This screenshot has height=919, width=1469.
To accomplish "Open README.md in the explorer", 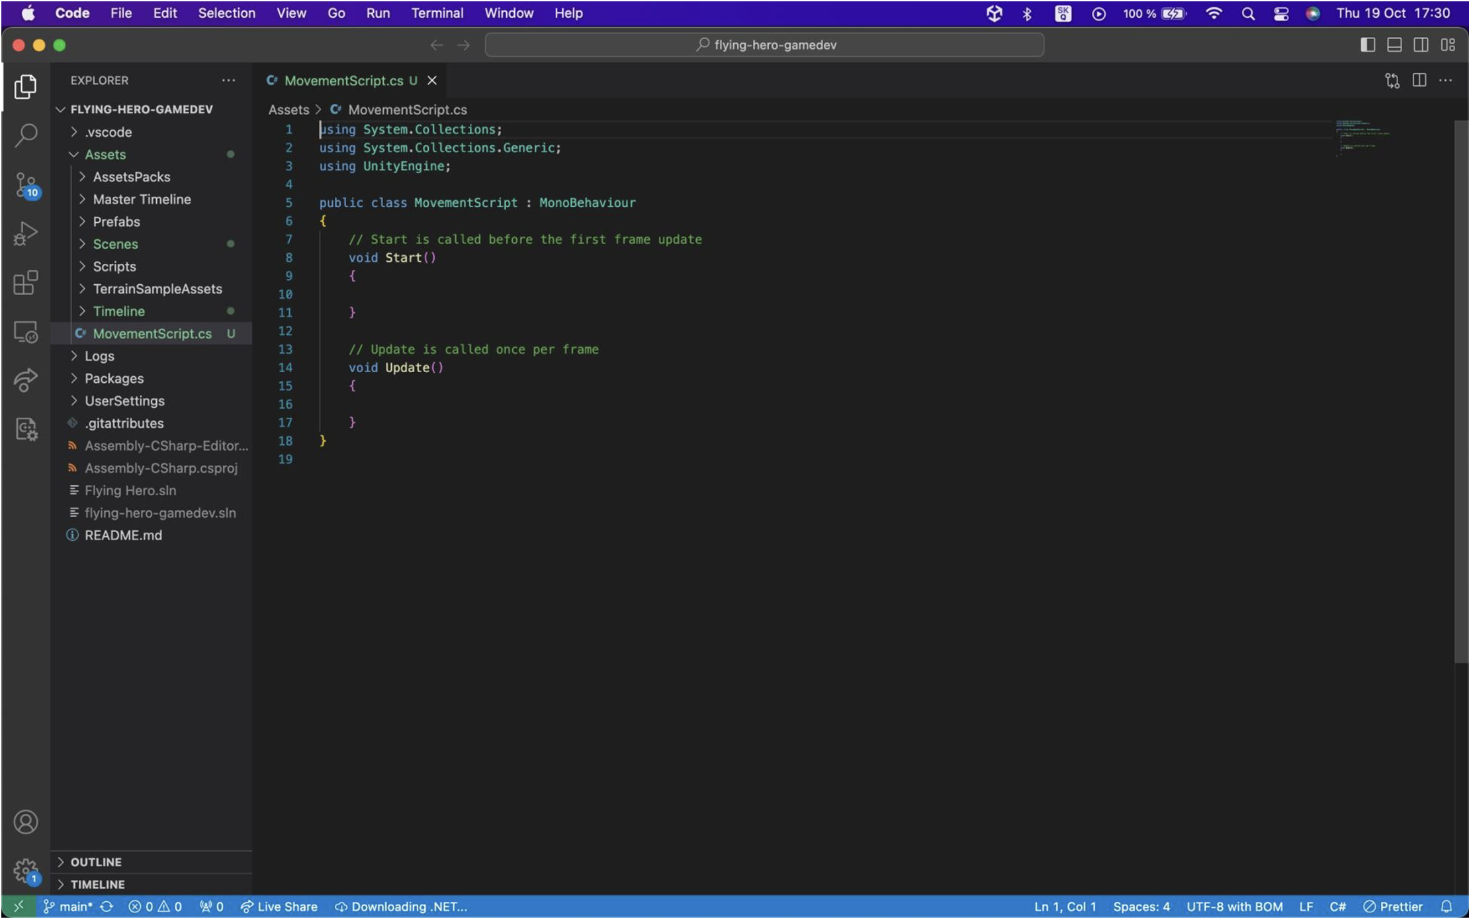I will click(151, 535).
